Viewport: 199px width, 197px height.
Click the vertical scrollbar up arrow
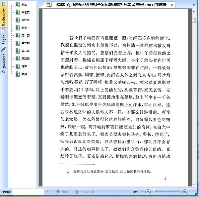click(x=194, y=11)
